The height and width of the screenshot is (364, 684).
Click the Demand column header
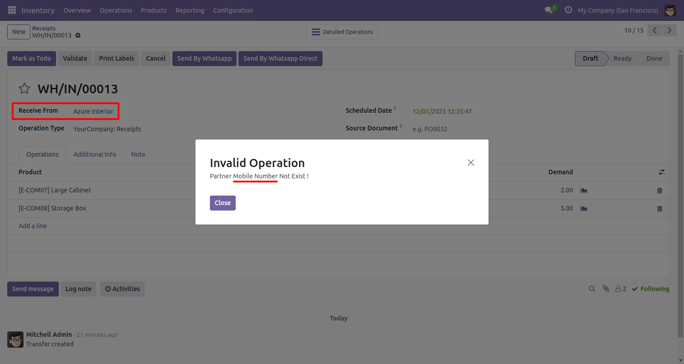coord(560,172)
